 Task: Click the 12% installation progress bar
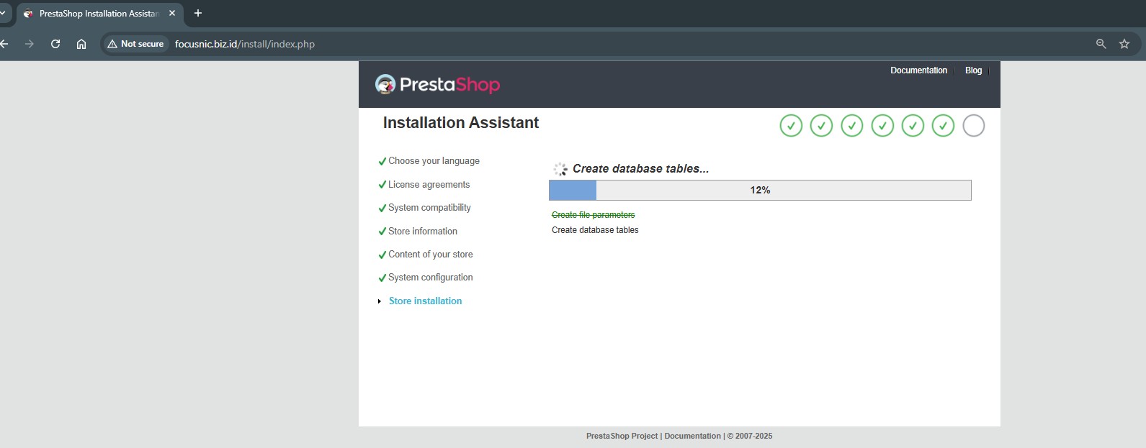(760, 190)
